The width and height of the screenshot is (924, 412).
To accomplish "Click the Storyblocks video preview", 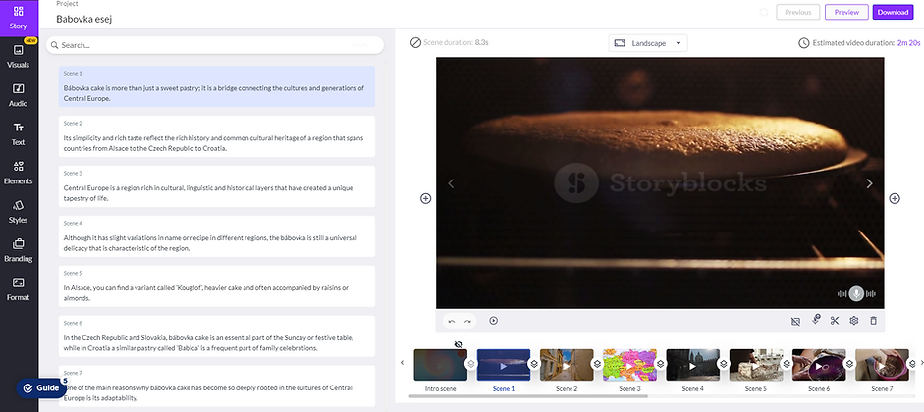I will coord(660,183).
